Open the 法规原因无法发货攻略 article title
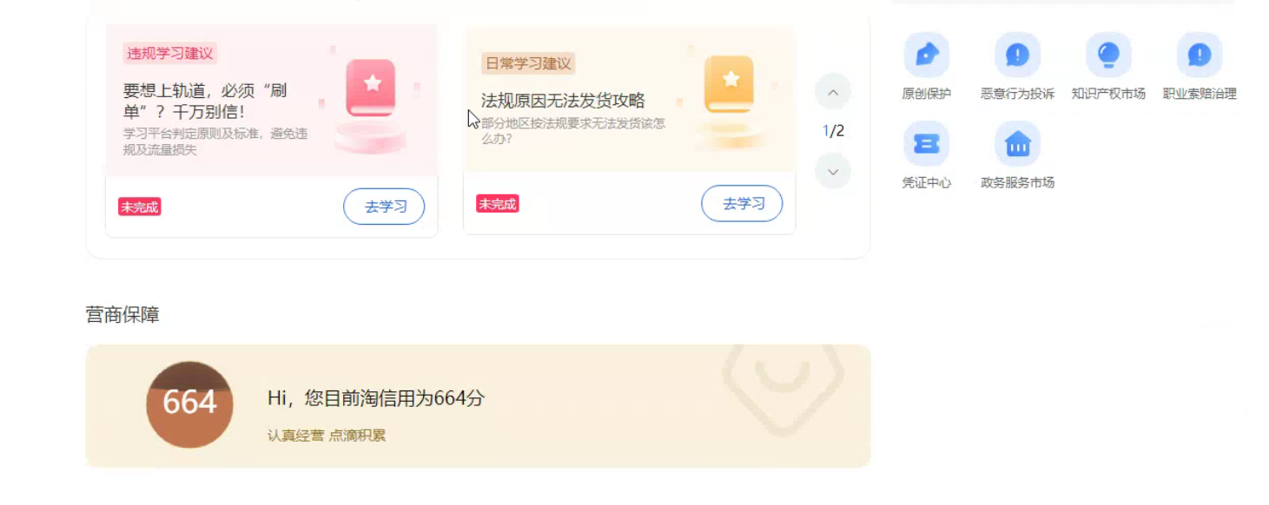 pyautogui.click(x=563, y=101)
